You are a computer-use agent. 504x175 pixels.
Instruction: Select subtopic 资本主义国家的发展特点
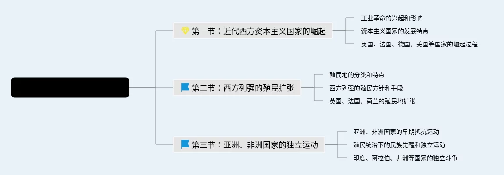395,31
